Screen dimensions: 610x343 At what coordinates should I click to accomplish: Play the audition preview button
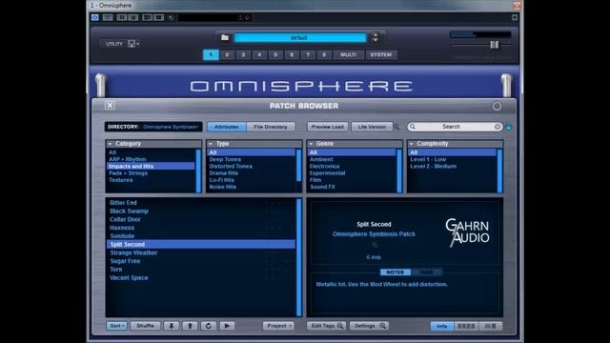click(x=227, y=326)
